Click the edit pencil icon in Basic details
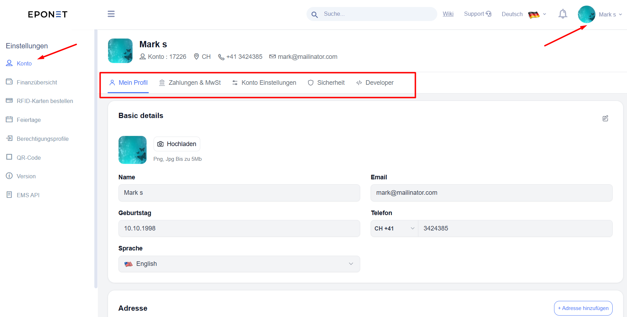The width and height of the screenshot is (627, 317). 605,118
